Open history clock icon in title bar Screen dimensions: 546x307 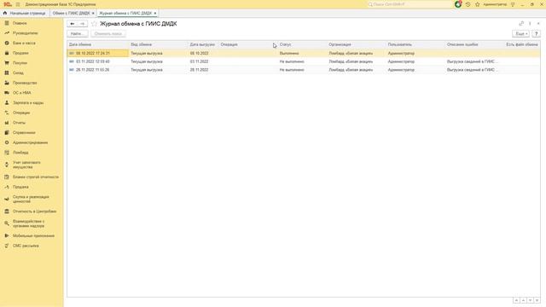(468, 4)
